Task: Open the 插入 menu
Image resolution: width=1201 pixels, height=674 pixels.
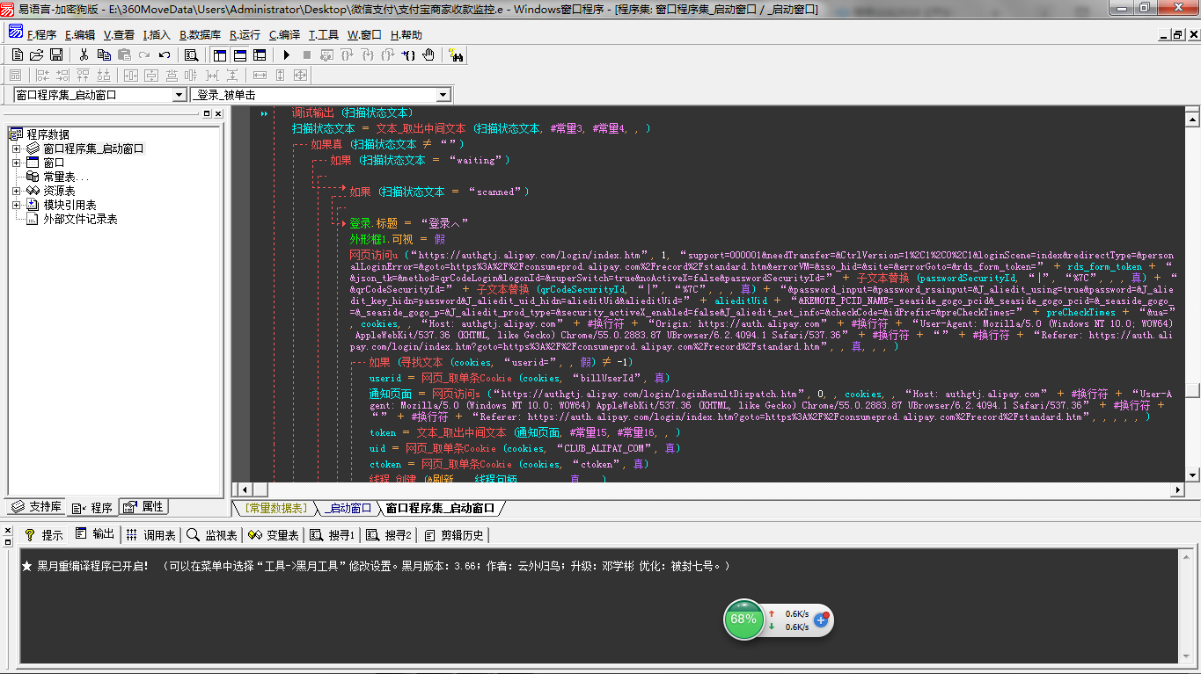Action: 157,35
